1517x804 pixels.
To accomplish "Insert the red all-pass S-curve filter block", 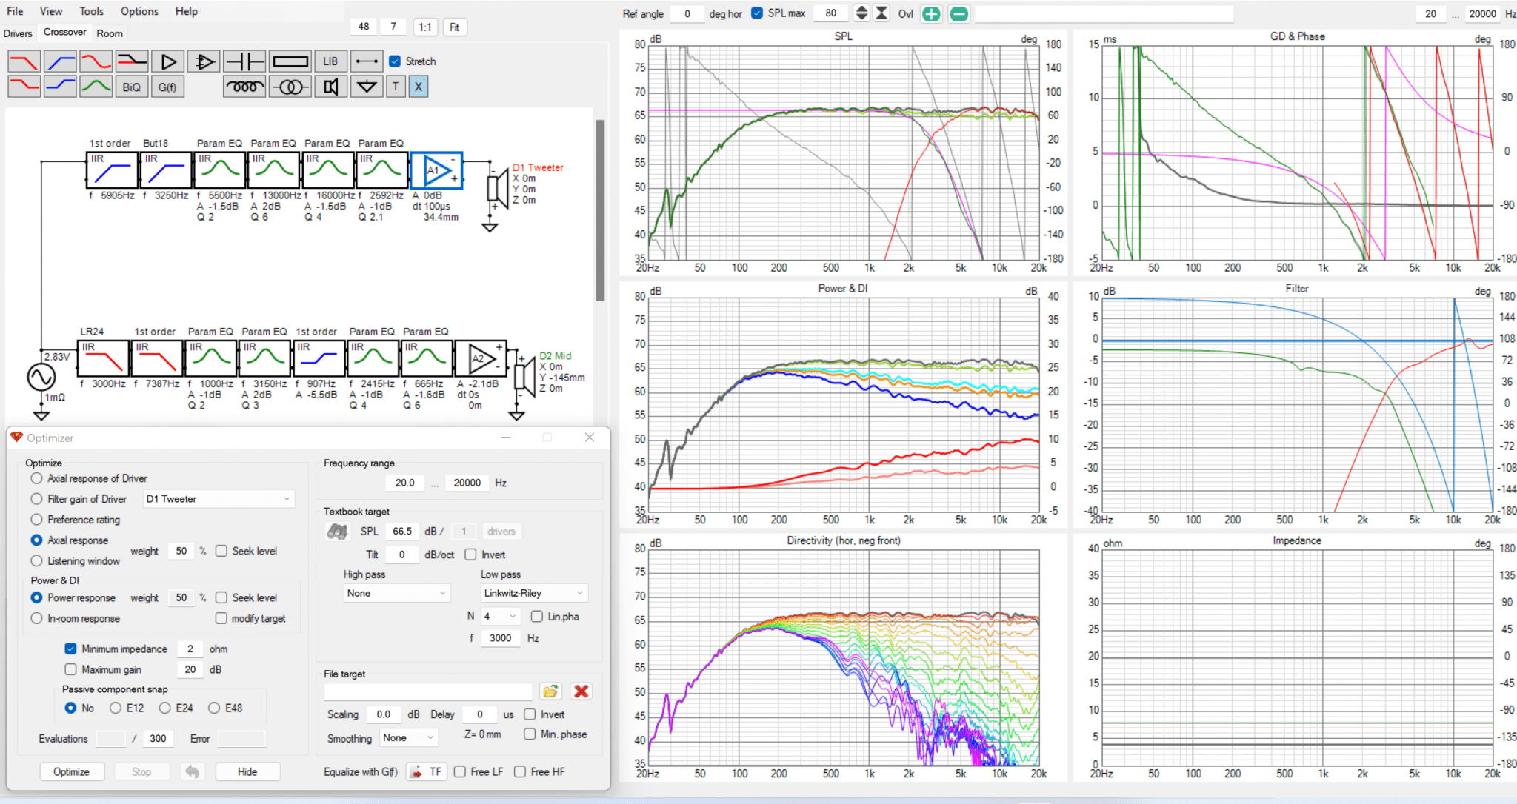I will [96, 61].
